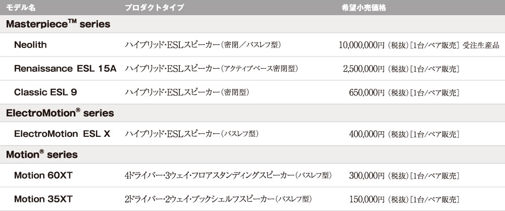Click the ElectroMotion series heading
The image size is (505, 211).
[x=60, y=113]
